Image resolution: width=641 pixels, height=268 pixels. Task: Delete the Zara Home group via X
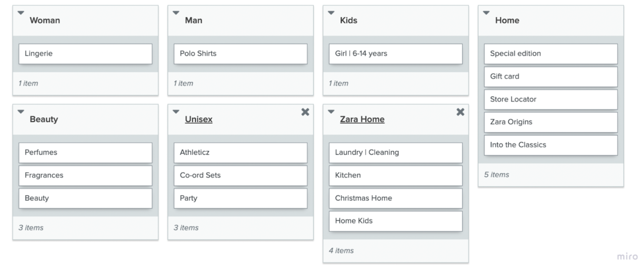point(460,112)
